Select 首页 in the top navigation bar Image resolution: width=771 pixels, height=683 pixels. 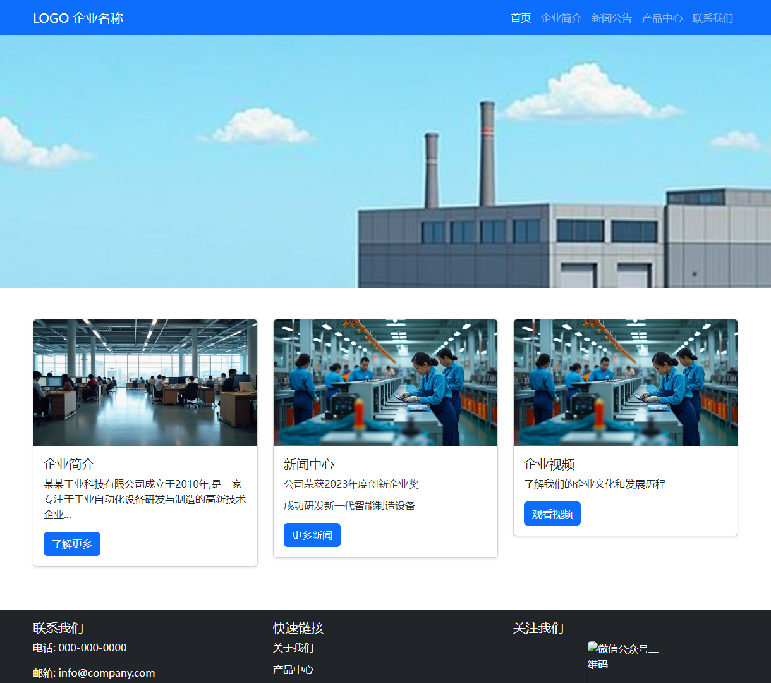pos(520,18)
